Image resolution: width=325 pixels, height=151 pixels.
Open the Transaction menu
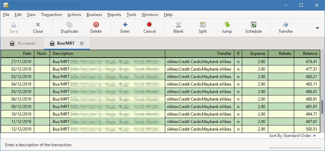[x=51, y=15]
